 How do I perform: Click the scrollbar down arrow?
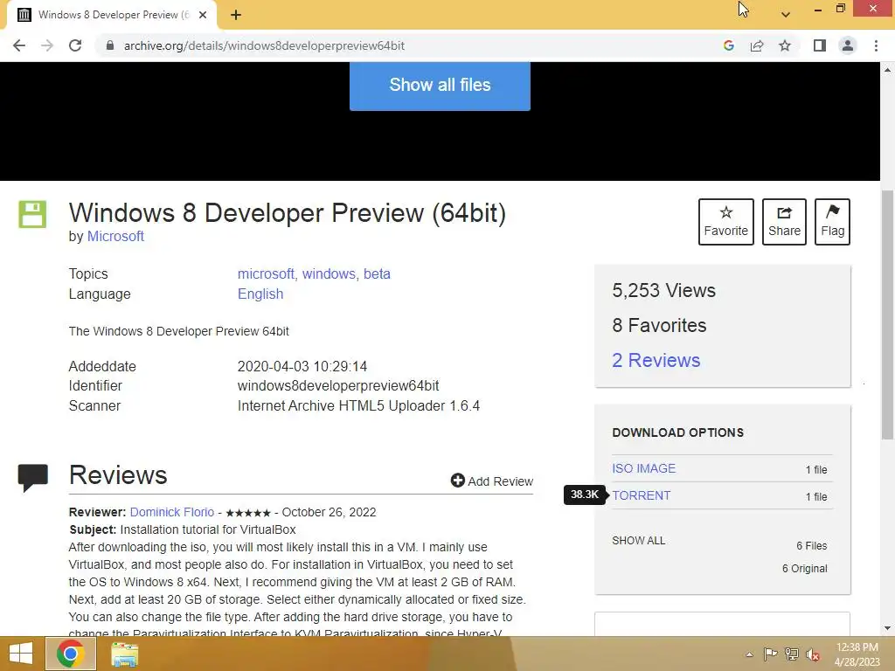coord(888,628)
